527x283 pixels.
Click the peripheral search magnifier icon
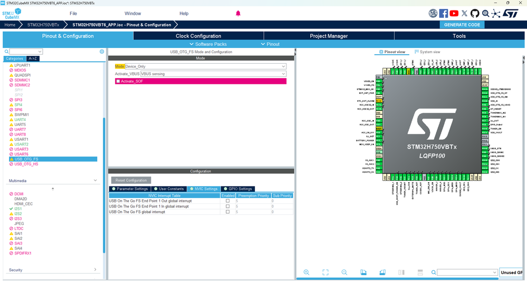(x=6, y=51)
